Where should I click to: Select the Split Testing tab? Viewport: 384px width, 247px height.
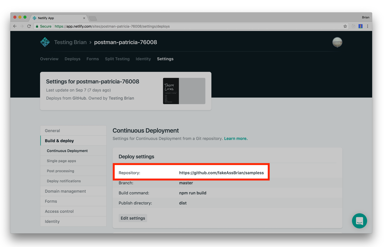click(x=117, y=59)
